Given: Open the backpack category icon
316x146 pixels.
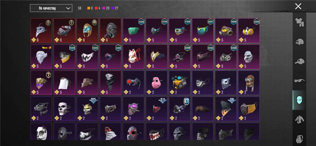Looking at the screenshot, I should (x=299, y=139).
